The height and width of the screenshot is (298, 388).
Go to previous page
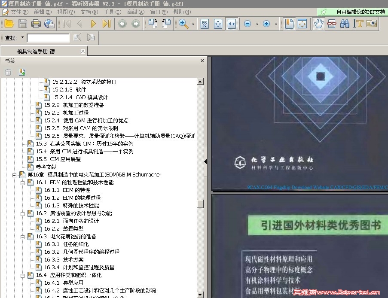pos(79,24)
